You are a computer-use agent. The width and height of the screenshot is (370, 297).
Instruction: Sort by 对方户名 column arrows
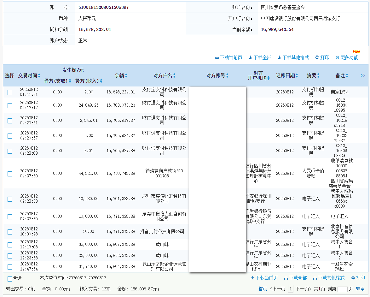(x=174, y=76)
